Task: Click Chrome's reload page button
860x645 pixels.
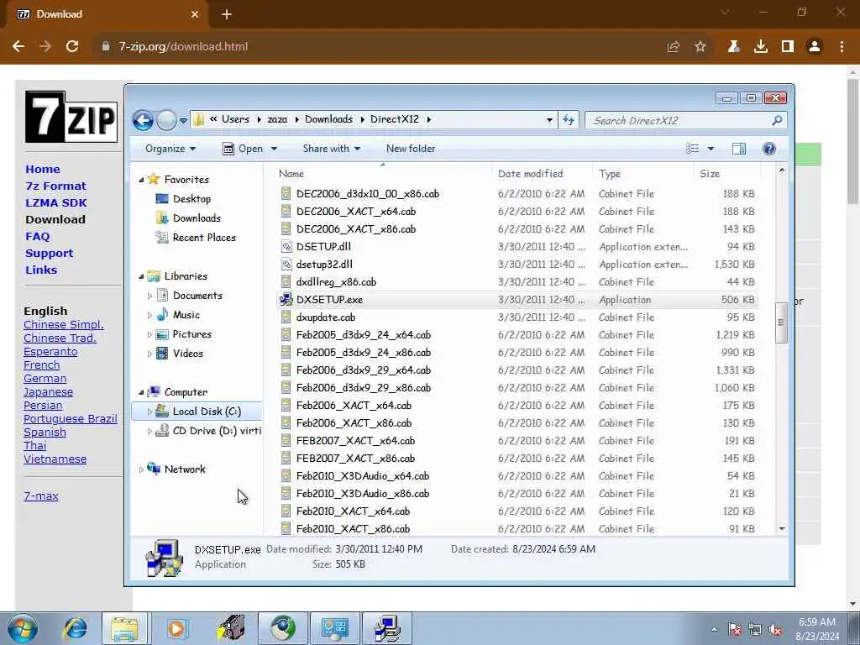Action: (72, 47)
